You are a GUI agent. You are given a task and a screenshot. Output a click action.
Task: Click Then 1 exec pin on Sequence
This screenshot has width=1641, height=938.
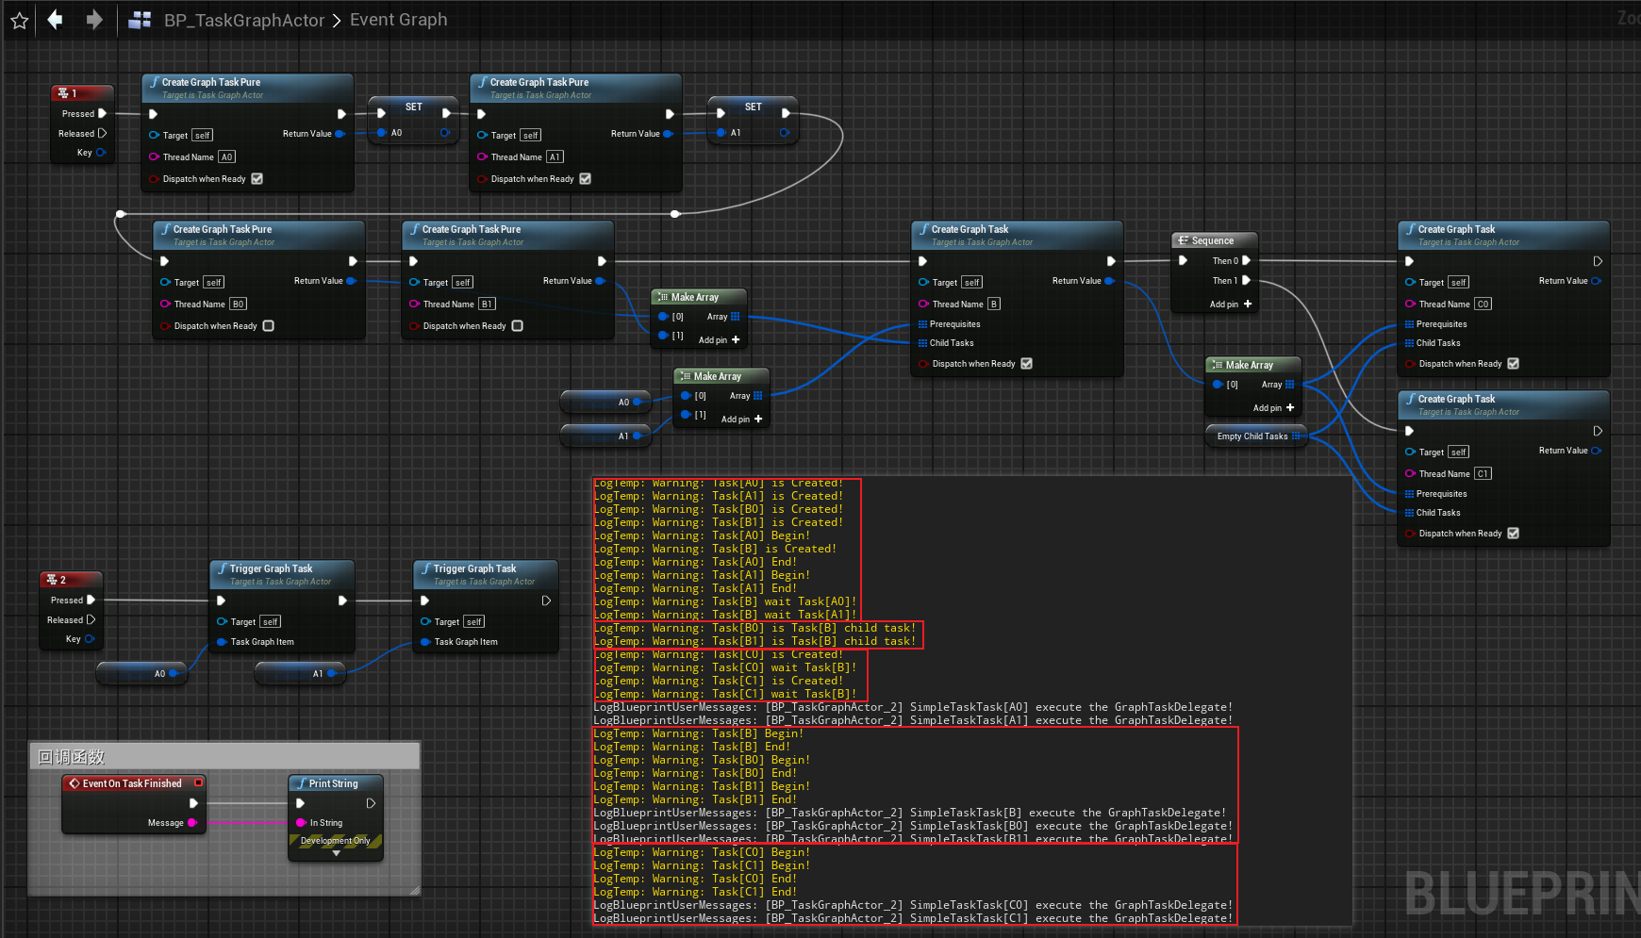[1247, 281]
